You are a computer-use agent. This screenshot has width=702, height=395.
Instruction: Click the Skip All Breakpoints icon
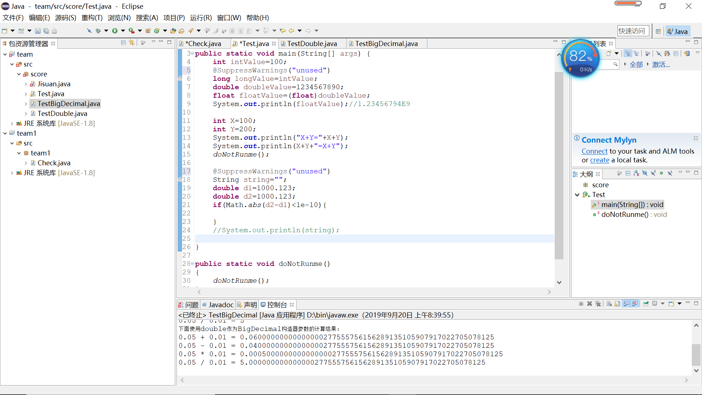(x=89, y=31)
